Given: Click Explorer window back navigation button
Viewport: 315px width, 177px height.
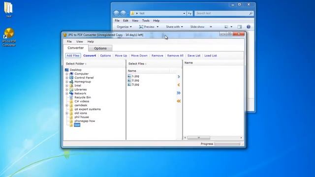Looking at the screenshot, I should click(116, 13).
